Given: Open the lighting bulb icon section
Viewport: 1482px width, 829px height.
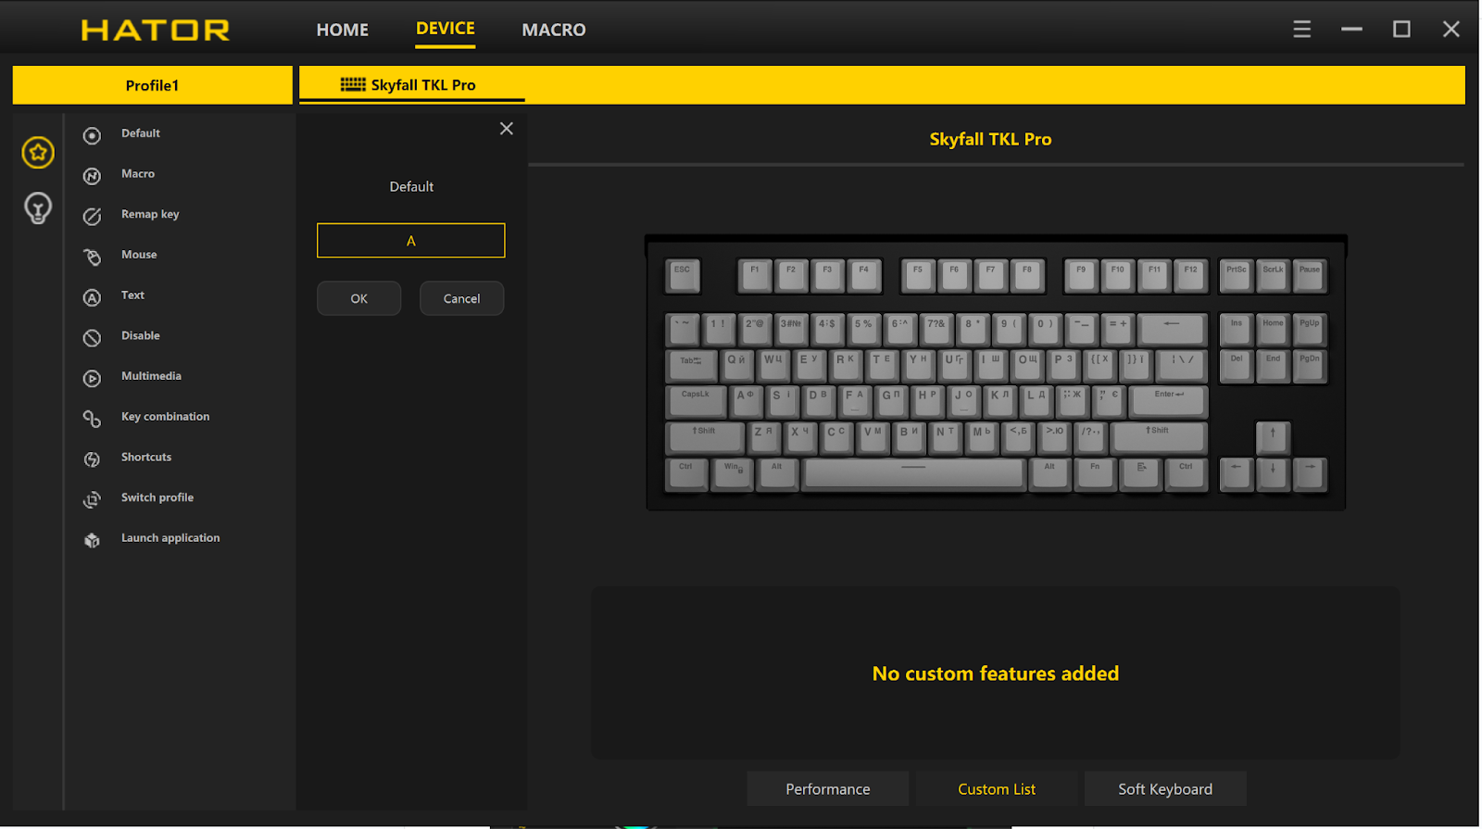Looking at the screenshot, I should tap(38, 208).
